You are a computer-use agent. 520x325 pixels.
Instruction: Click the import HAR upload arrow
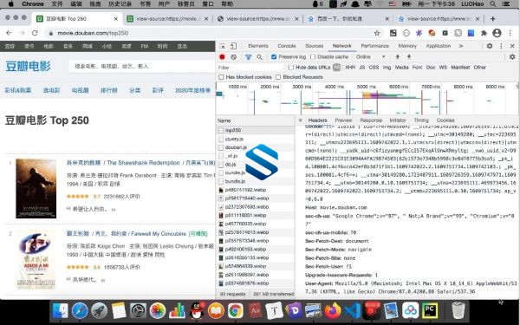(398, 56)
